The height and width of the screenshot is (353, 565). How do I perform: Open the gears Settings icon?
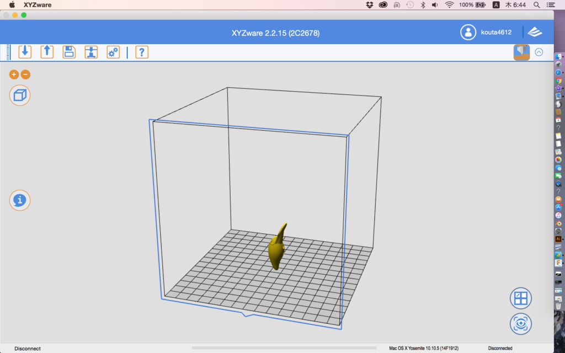(x=113, y=52)
